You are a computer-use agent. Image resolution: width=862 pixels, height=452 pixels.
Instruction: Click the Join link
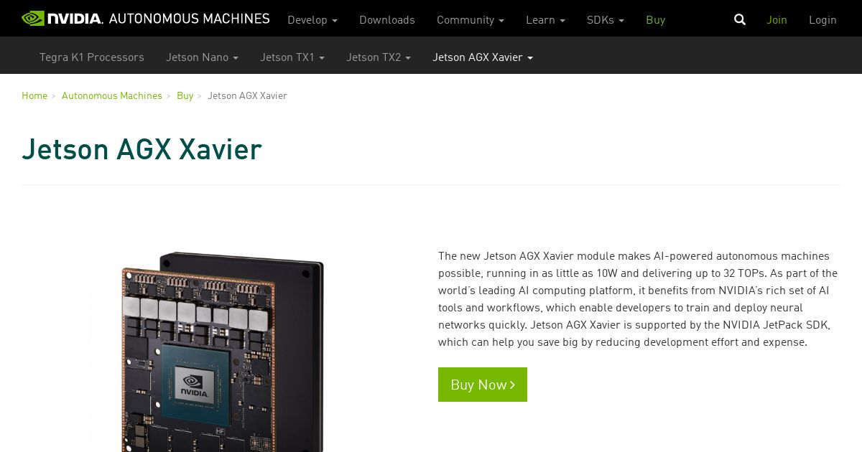[777, 19]
